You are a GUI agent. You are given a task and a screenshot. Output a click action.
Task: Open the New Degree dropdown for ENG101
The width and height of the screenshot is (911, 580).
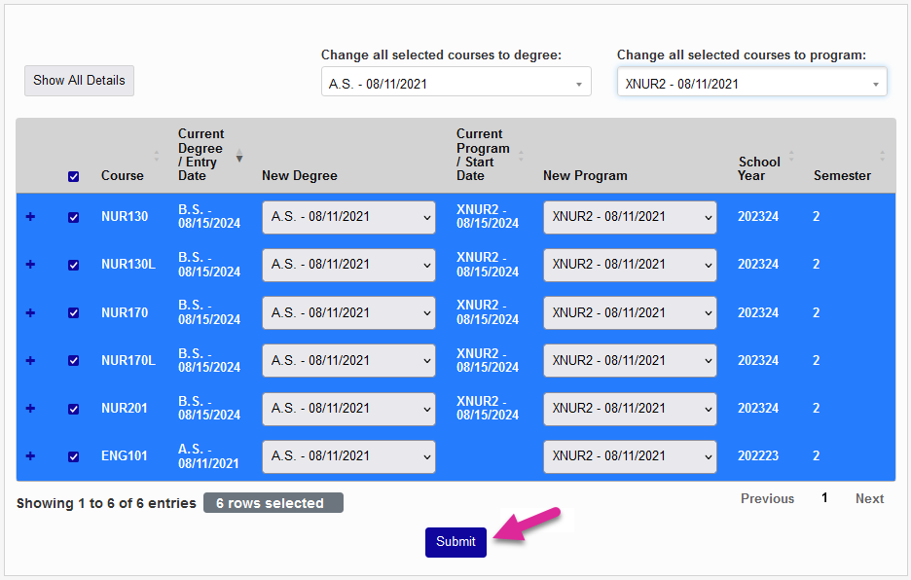[348, 456]
